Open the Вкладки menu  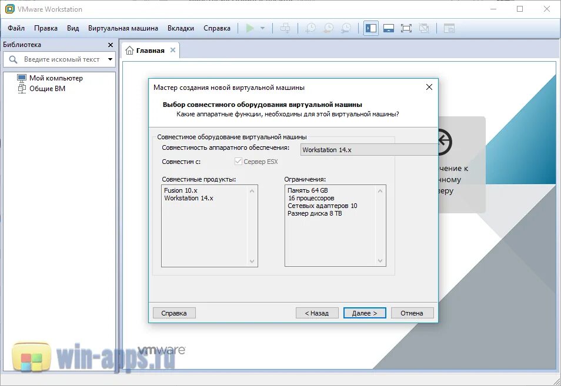pos(181,28)
